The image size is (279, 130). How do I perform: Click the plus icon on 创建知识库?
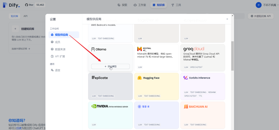pos(15,29)
